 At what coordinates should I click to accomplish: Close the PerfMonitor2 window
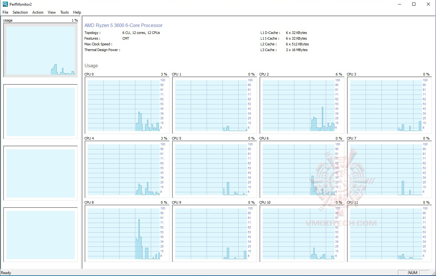coord(428,4)
